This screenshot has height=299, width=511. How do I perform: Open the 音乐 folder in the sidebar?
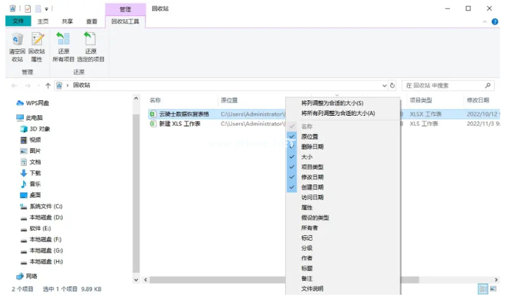31,184
